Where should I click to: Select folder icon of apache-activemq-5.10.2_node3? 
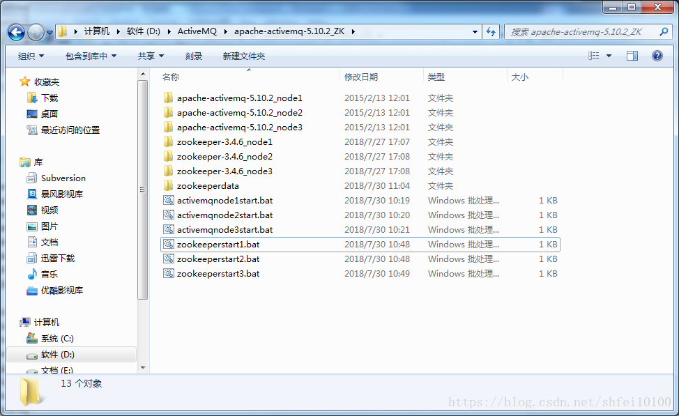click(x=169, y=128)
